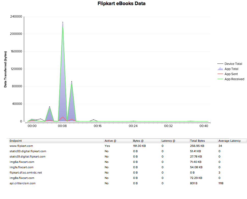Select the img8a.flixcart.com endpoint
Viewport: 247px width, 199px height.
pos(22,178)
